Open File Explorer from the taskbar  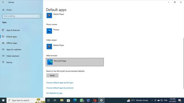pyautogui.click(x=62, y=100)
